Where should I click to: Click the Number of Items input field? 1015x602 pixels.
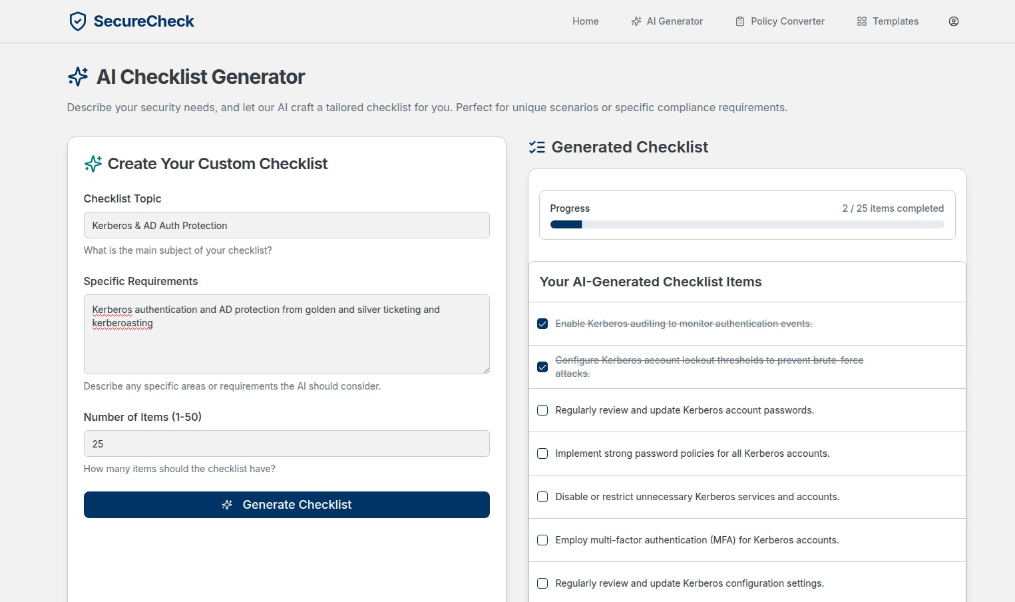tap(286, 443)
